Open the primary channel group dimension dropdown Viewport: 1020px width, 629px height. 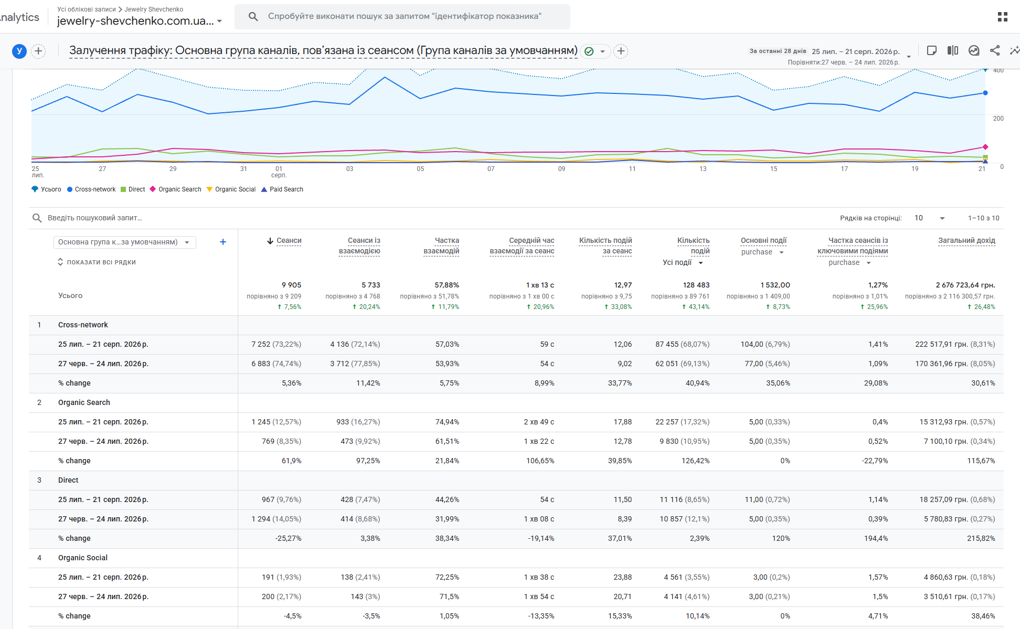[x=124, y=242]
